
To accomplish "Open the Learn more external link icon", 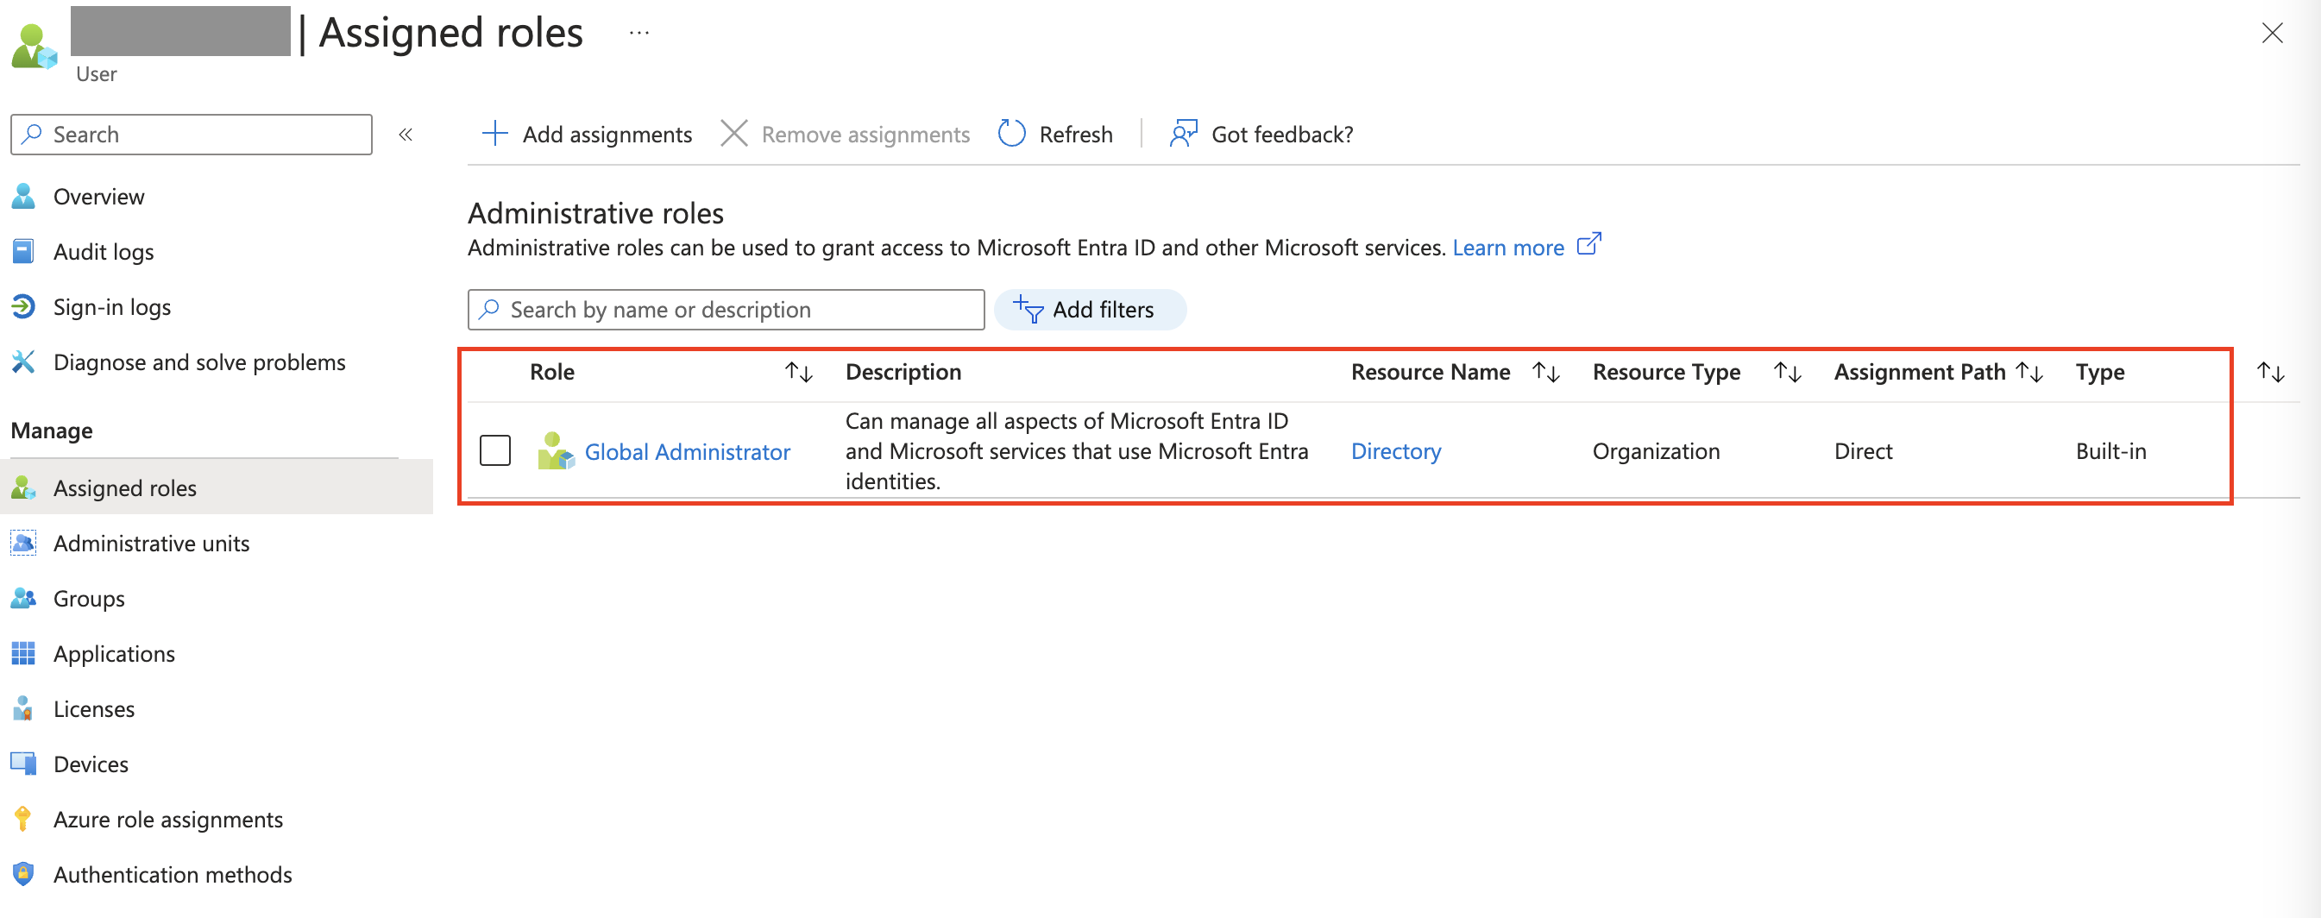I will (1588, 245).
